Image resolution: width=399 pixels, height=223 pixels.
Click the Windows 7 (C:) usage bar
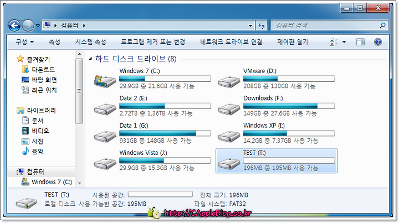pos(165,79)
